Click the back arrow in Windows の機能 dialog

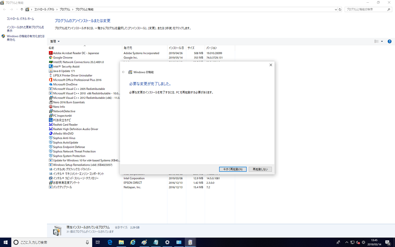coord(123,72)
